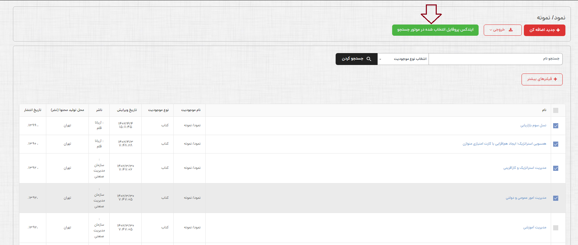This screenshot has height=245, width=578.
Task: Click publisher 'آریانا قلم' in the first row
Action: tap(99, 125)
